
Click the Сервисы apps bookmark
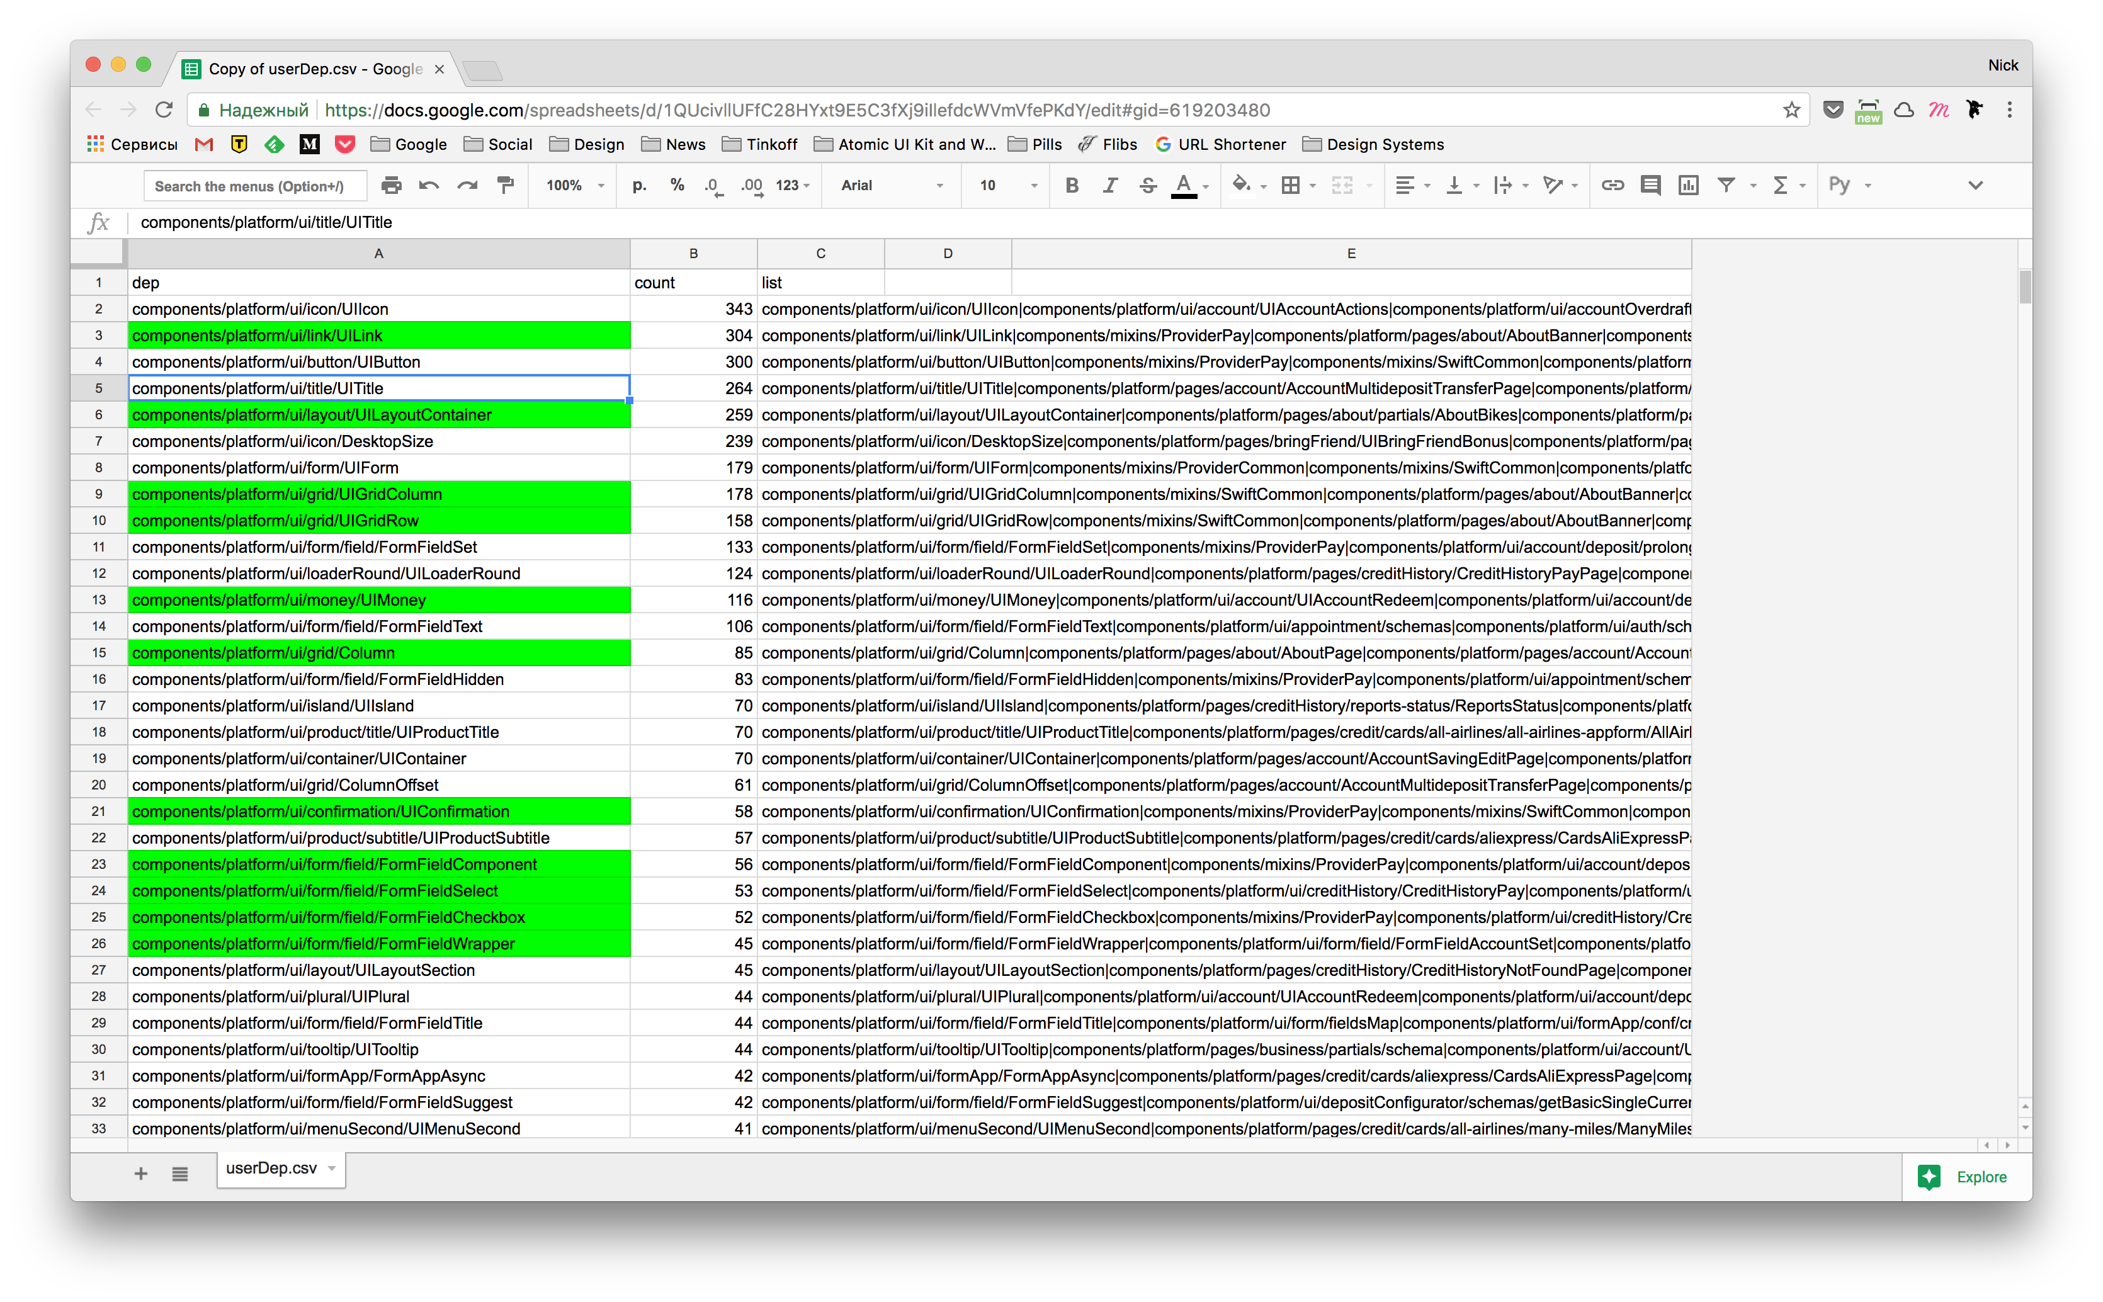132,144
